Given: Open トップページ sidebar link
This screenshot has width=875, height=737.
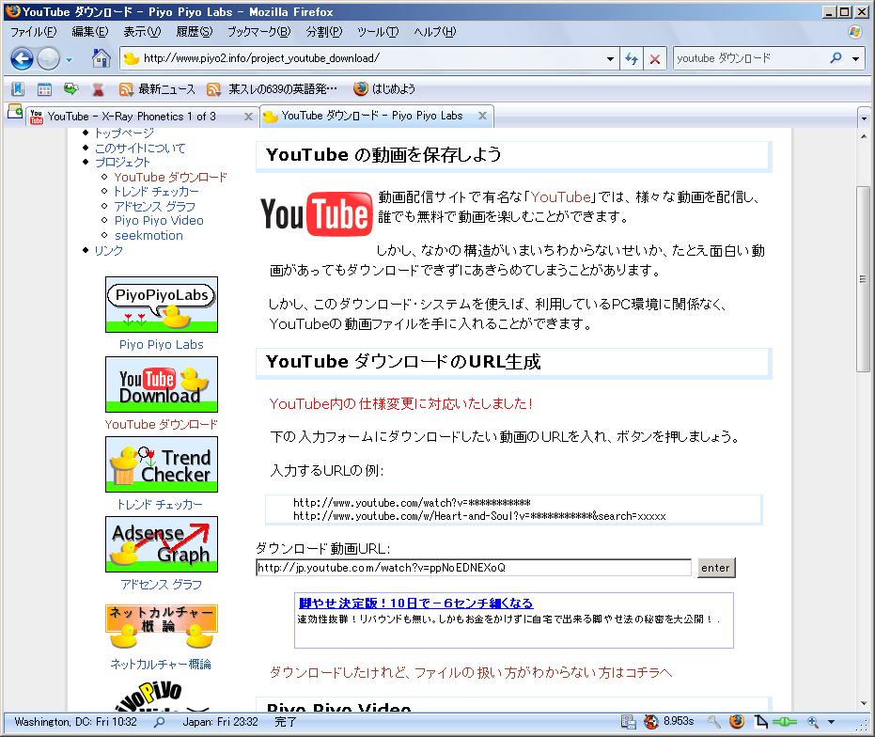Looking at the screenshot, I should pos(124,133).
